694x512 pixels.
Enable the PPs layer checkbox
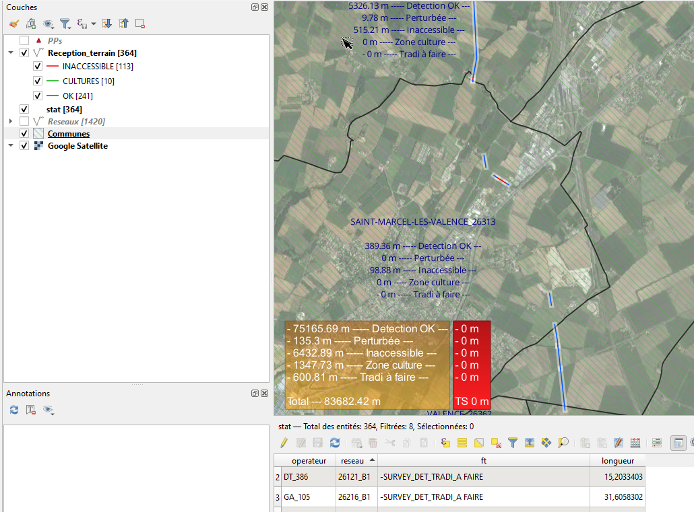click(24, 40)
